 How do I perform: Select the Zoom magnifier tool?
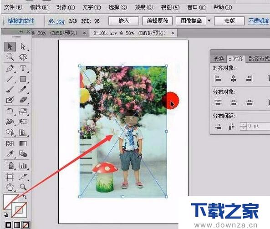23,187
